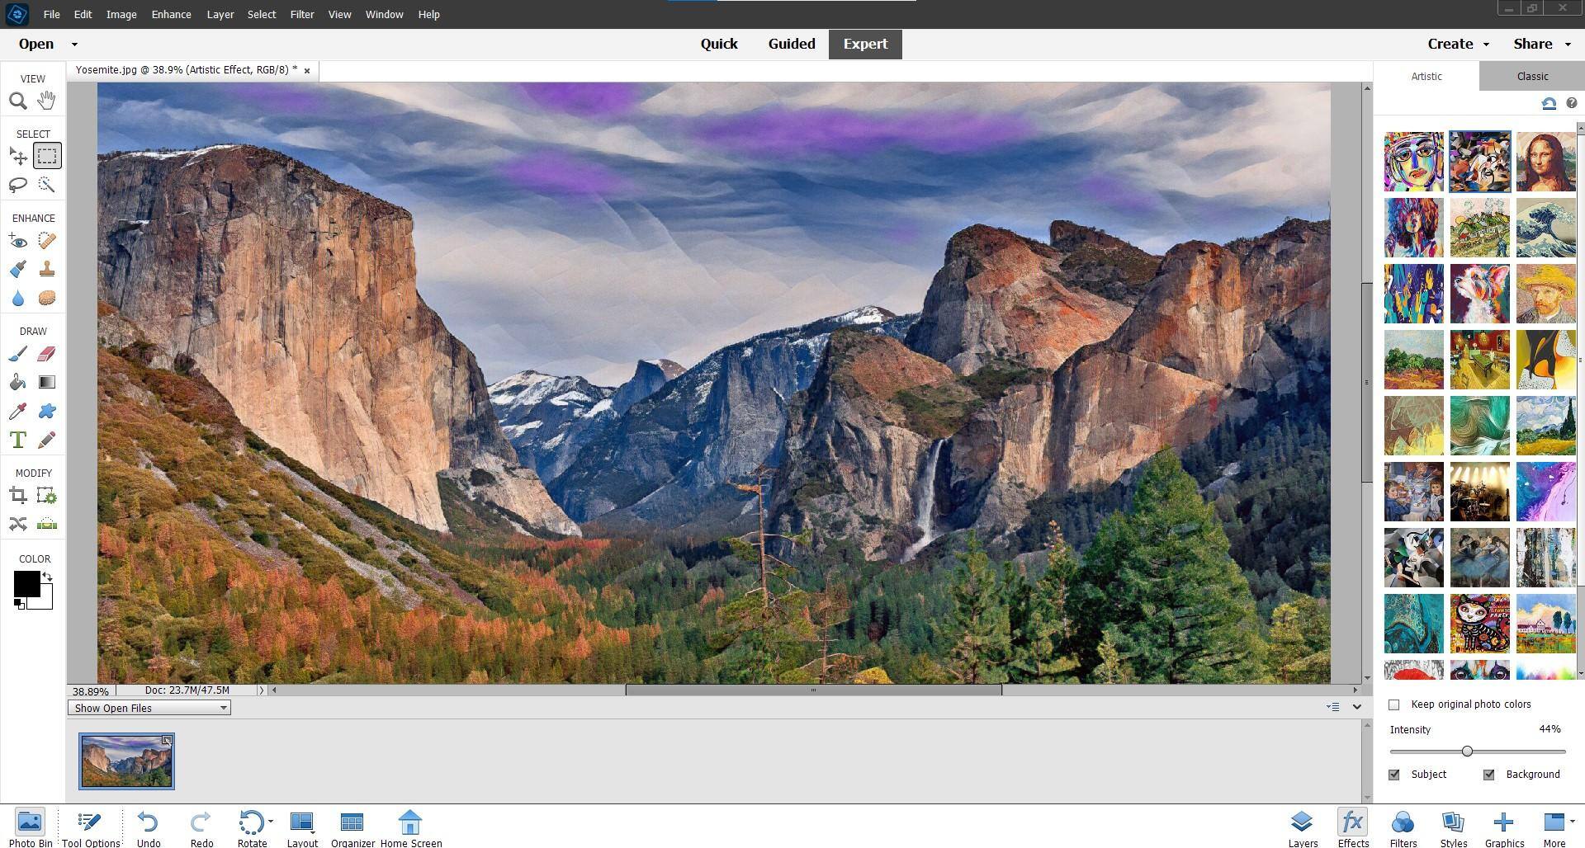Uncheck the Subject checkbox

pos(1394,775)
